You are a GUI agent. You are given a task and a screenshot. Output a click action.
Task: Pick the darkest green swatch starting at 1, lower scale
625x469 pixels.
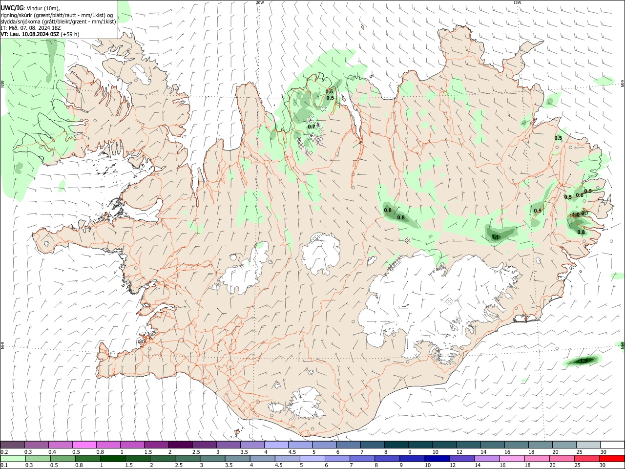point(113,458)
